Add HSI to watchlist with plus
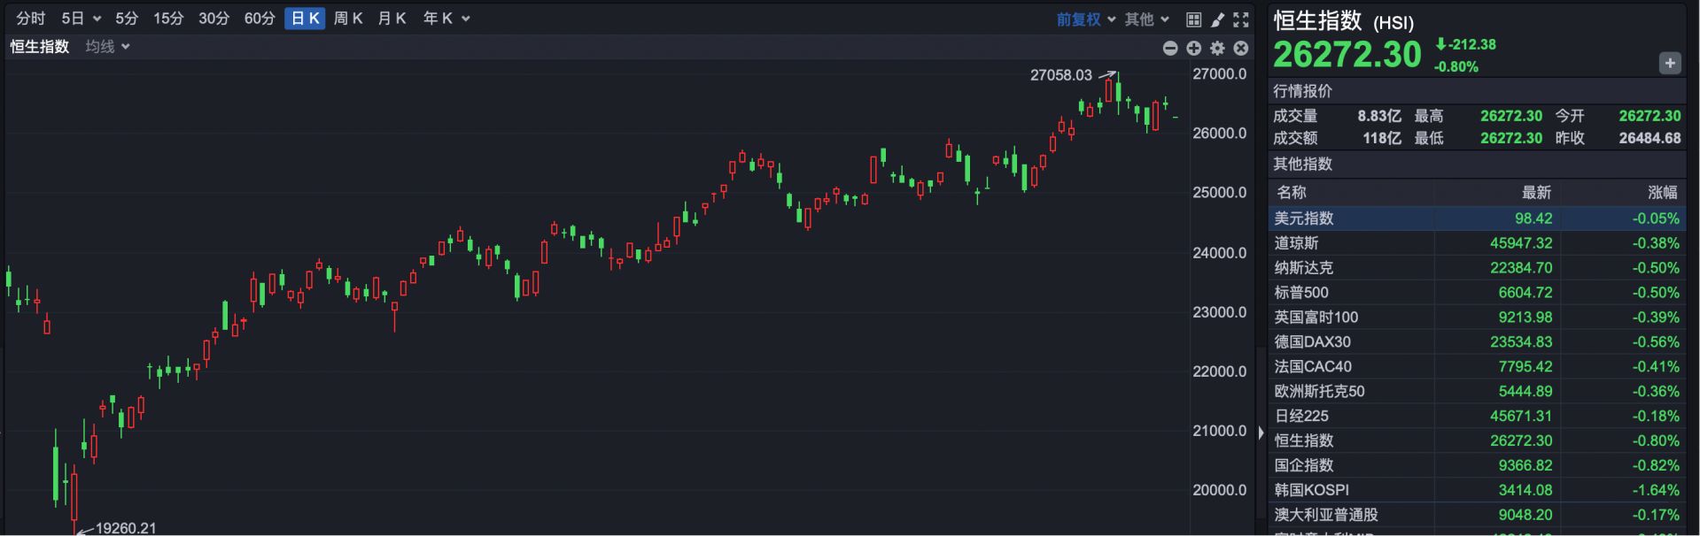Image resolution: width=1700 pixels, height=536 pixels. click(x=1670, y=63)
